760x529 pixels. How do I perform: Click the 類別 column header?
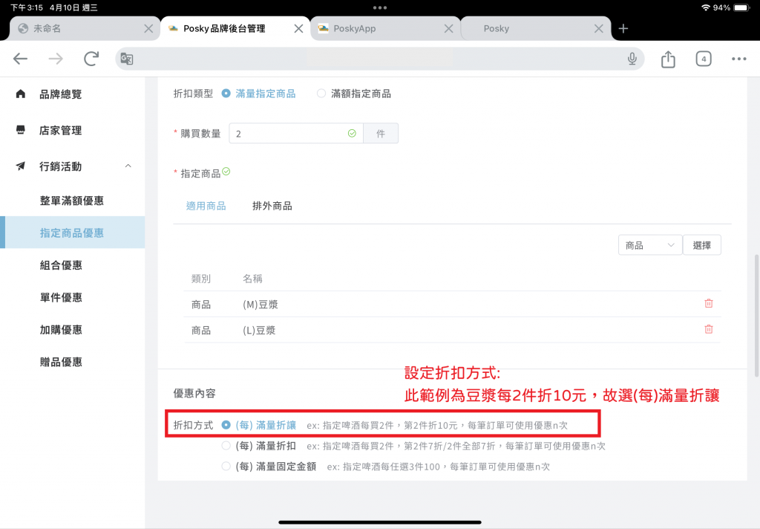pos(201,279)
